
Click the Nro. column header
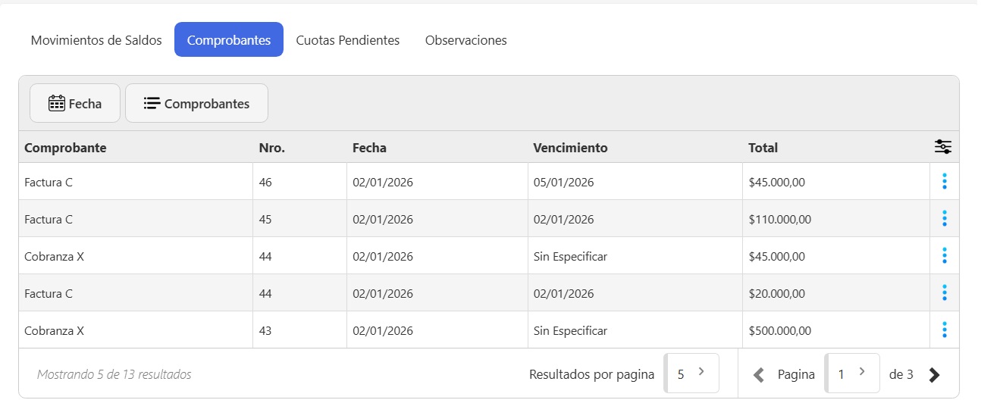pos(272,148)
